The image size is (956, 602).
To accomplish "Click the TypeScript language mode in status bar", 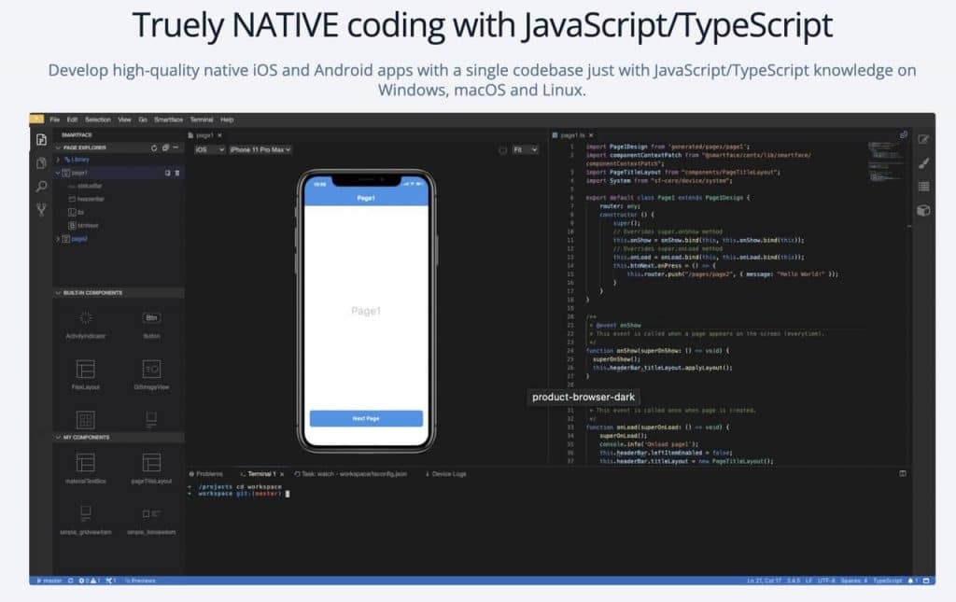I will 887,581.
